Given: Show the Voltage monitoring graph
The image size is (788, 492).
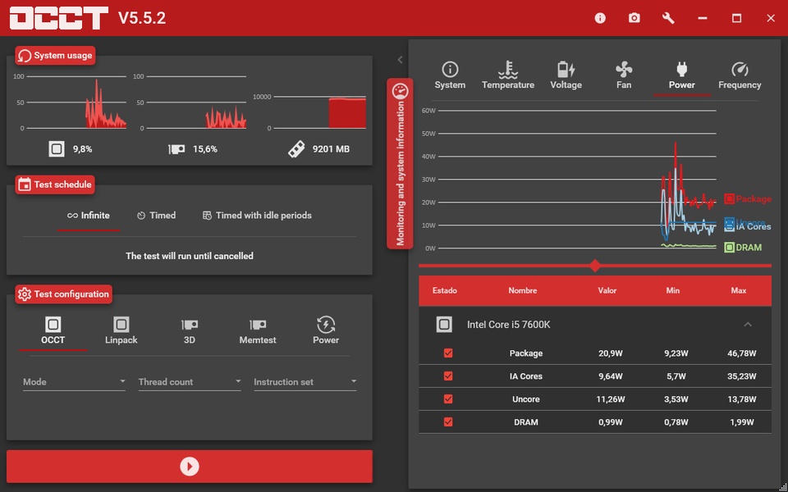Looking at the screenshot, I should (566, 75).
